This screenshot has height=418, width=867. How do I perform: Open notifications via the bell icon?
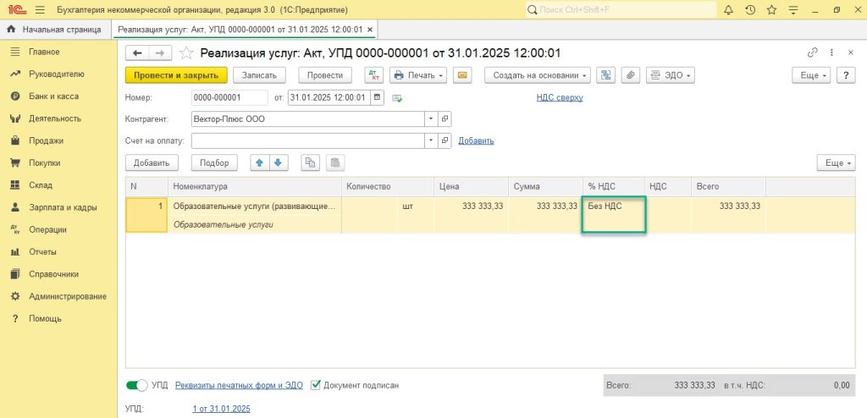[x=727, y=10]
